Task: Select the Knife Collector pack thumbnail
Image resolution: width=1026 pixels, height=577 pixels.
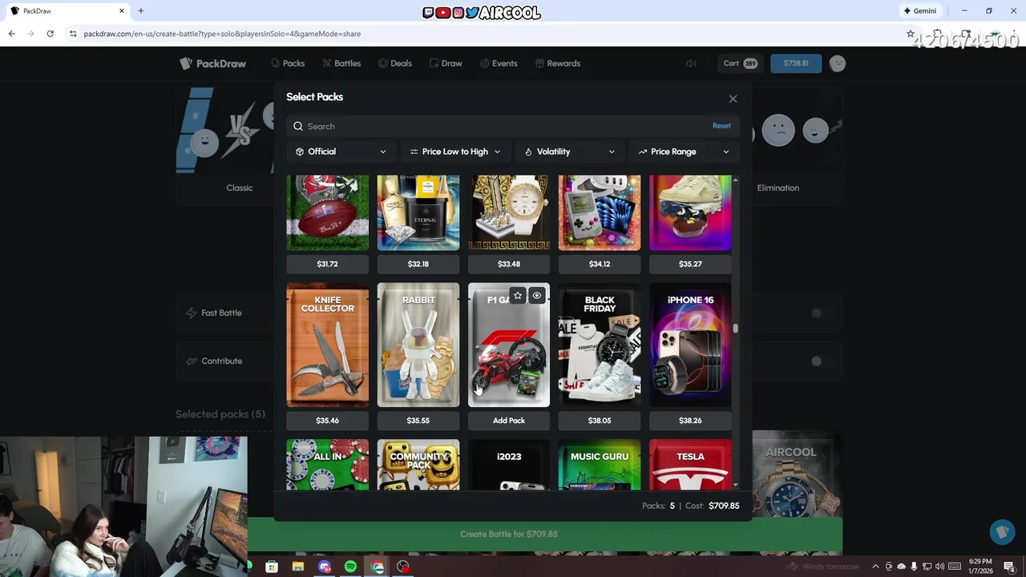Action: [x=328, y=345]
